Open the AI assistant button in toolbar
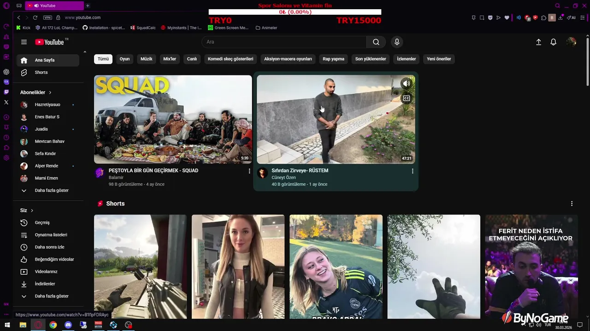Screen dimensions: 590x331 click(x=572, y=17)
